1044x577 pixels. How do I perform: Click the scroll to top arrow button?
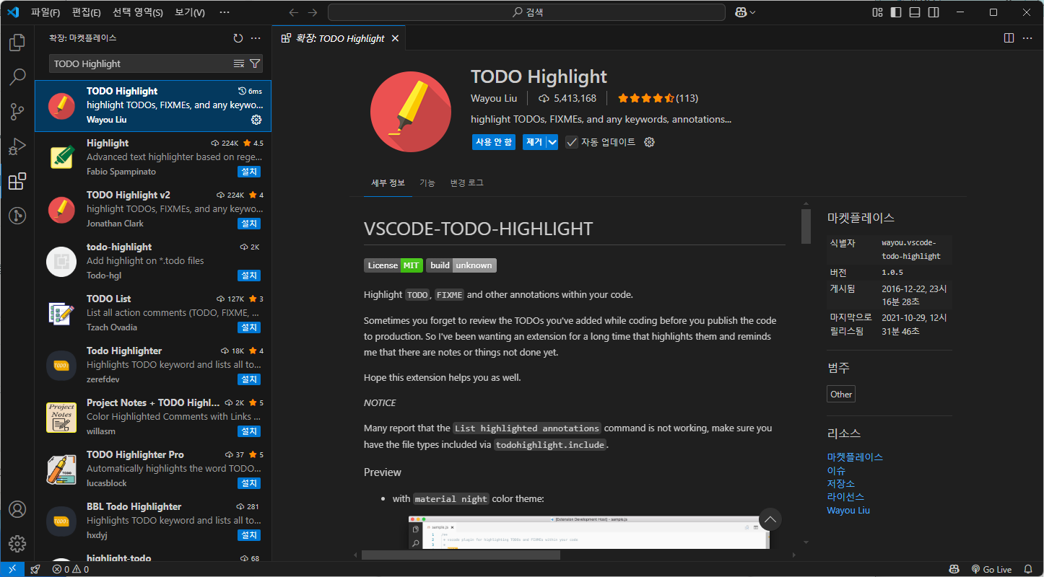point(770,519)
